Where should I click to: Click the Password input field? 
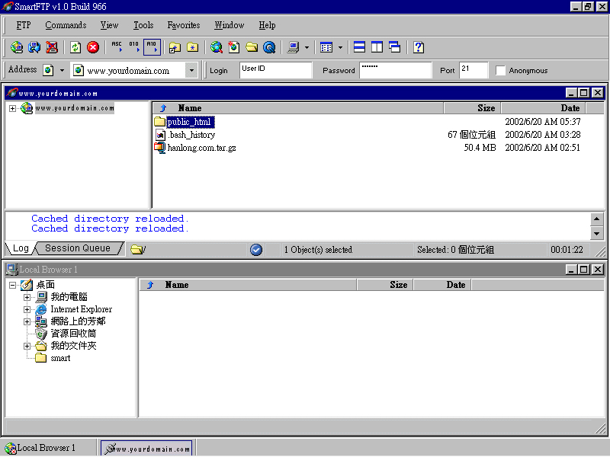pos(396,70)
